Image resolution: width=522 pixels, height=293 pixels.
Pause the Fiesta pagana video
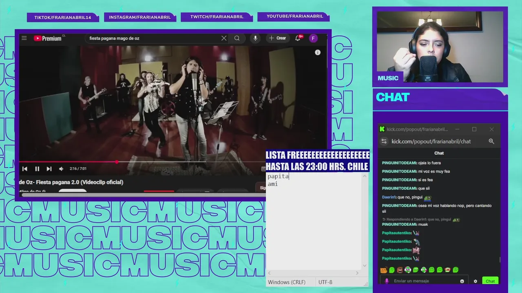pyautogui.click(x=37, y=168)
